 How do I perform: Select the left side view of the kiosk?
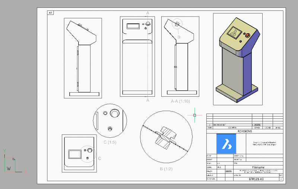click(83, 58)
